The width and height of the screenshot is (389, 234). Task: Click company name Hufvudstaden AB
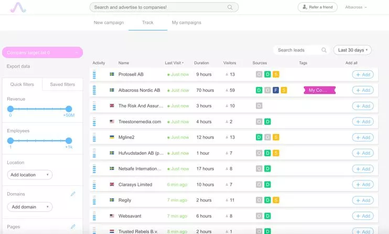point(141,153)
